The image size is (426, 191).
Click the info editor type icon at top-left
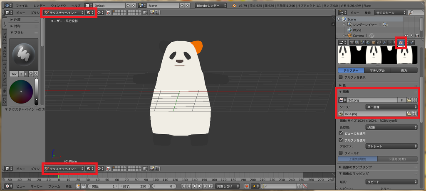(x=9, y=5)
